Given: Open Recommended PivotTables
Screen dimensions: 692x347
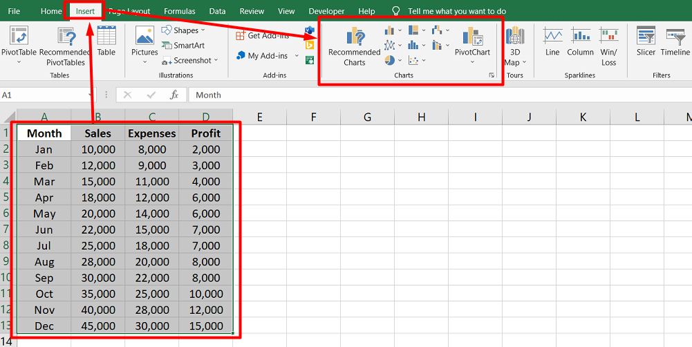Looking at the screenshot, I should coord(65,46).
